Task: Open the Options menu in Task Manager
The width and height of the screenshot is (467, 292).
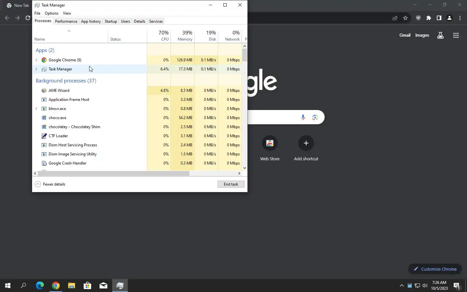Action: 52,13
